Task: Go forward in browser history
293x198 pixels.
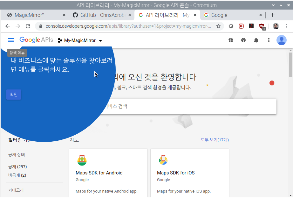Action: (18, 26)
